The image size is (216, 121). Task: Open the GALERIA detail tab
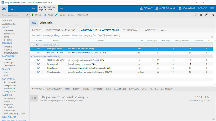(154, 89)
